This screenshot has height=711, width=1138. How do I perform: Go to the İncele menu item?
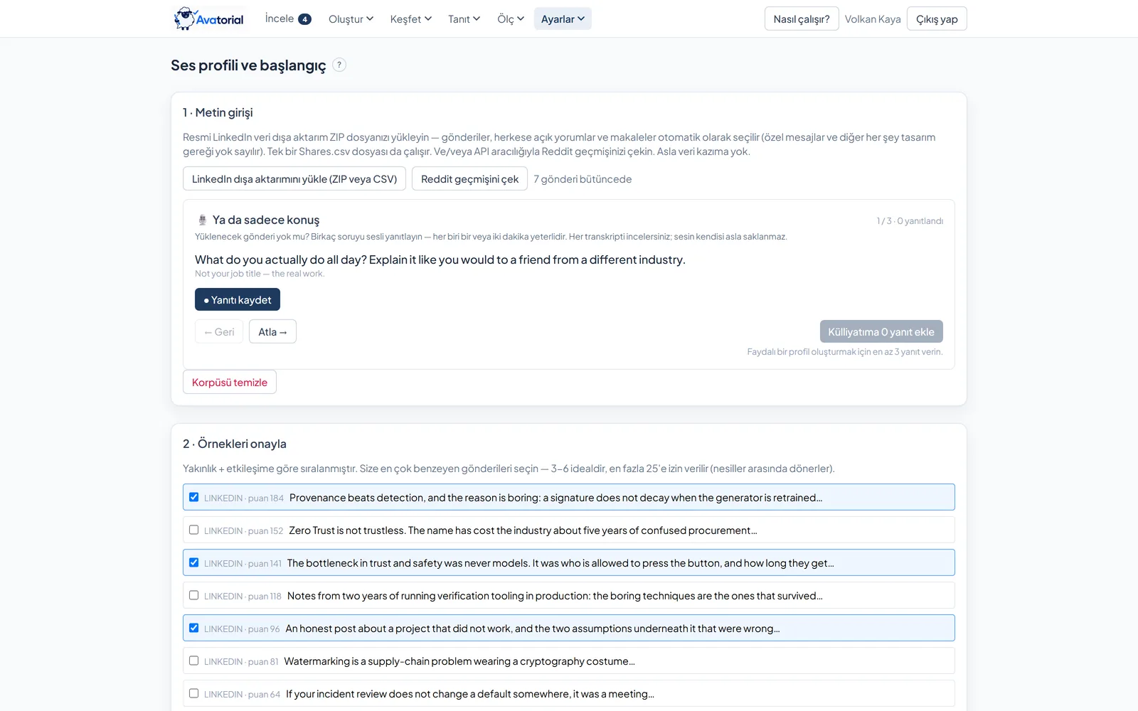[288, 19]
